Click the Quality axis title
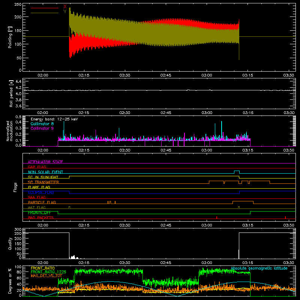This screenshot has height=300, width=300. pos(10,243)
